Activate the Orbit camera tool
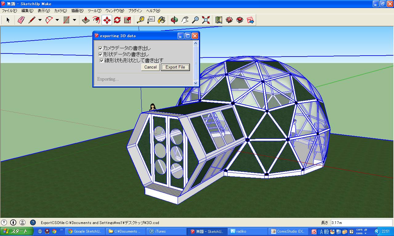 click(x=174, y=20)
